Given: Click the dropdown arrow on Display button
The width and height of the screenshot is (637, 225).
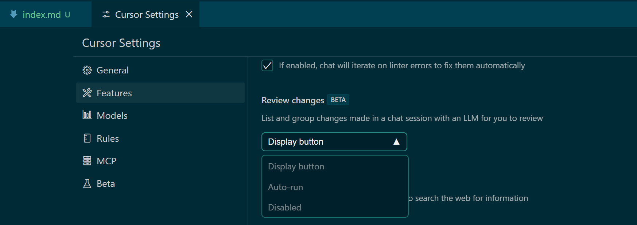Looking at the screenshot, I should point(396,142).
